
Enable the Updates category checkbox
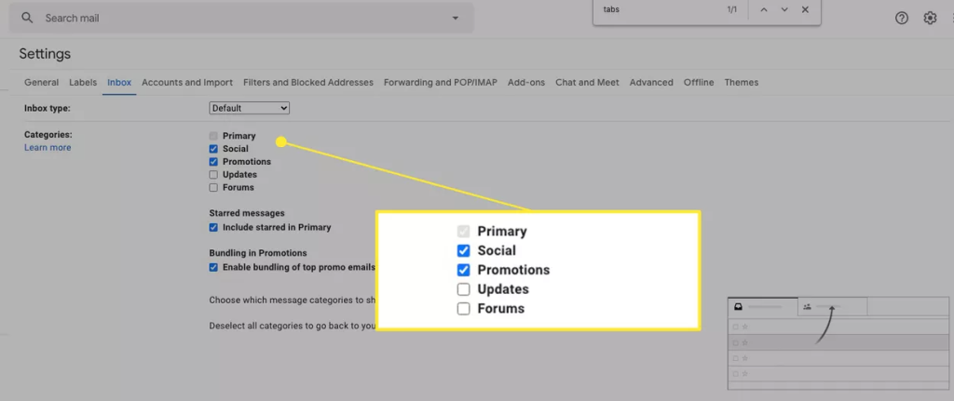[x=213, y=174]
